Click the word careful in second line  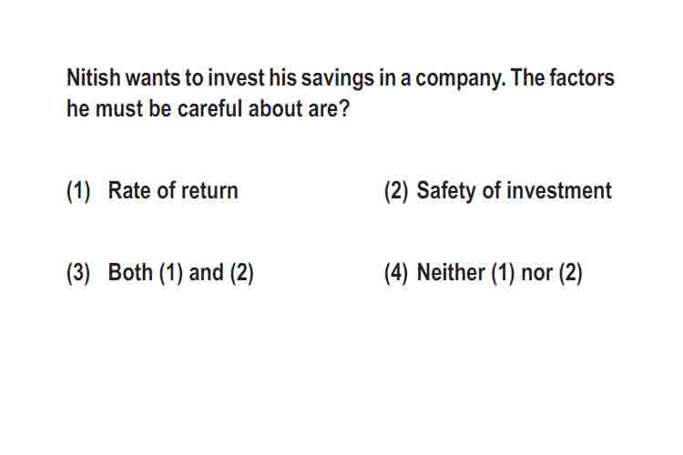pos(210,108)
